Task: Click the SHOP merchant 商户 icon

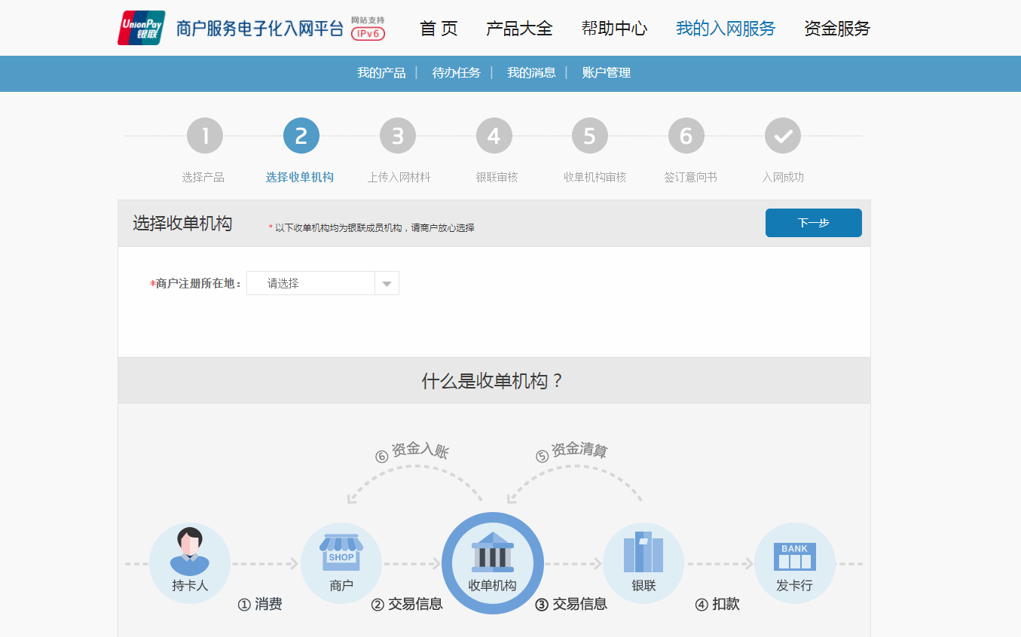Action: 341,553
